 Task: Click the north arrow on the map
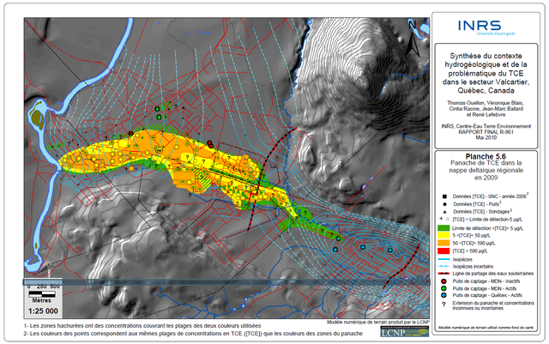point(413,39)
